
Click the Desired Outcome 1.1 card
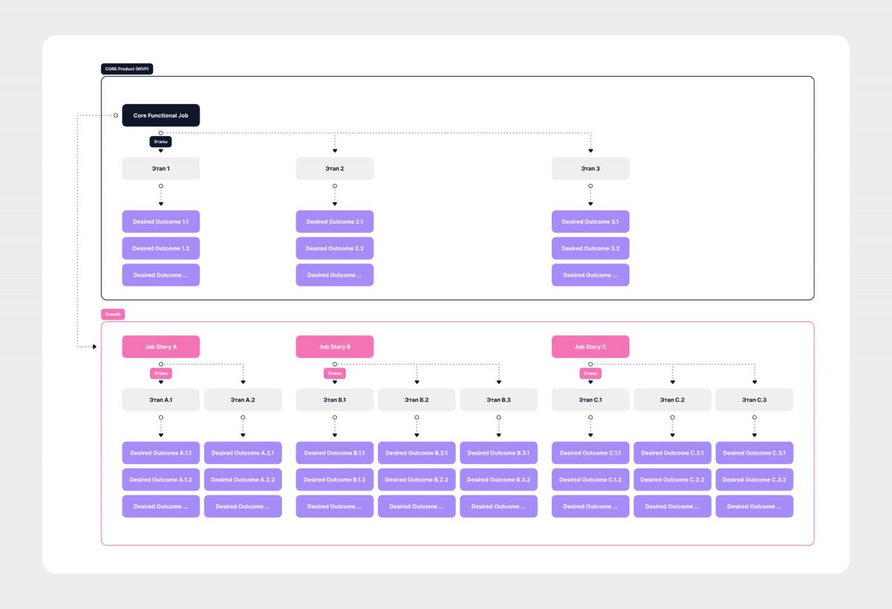tap(160, 222)
